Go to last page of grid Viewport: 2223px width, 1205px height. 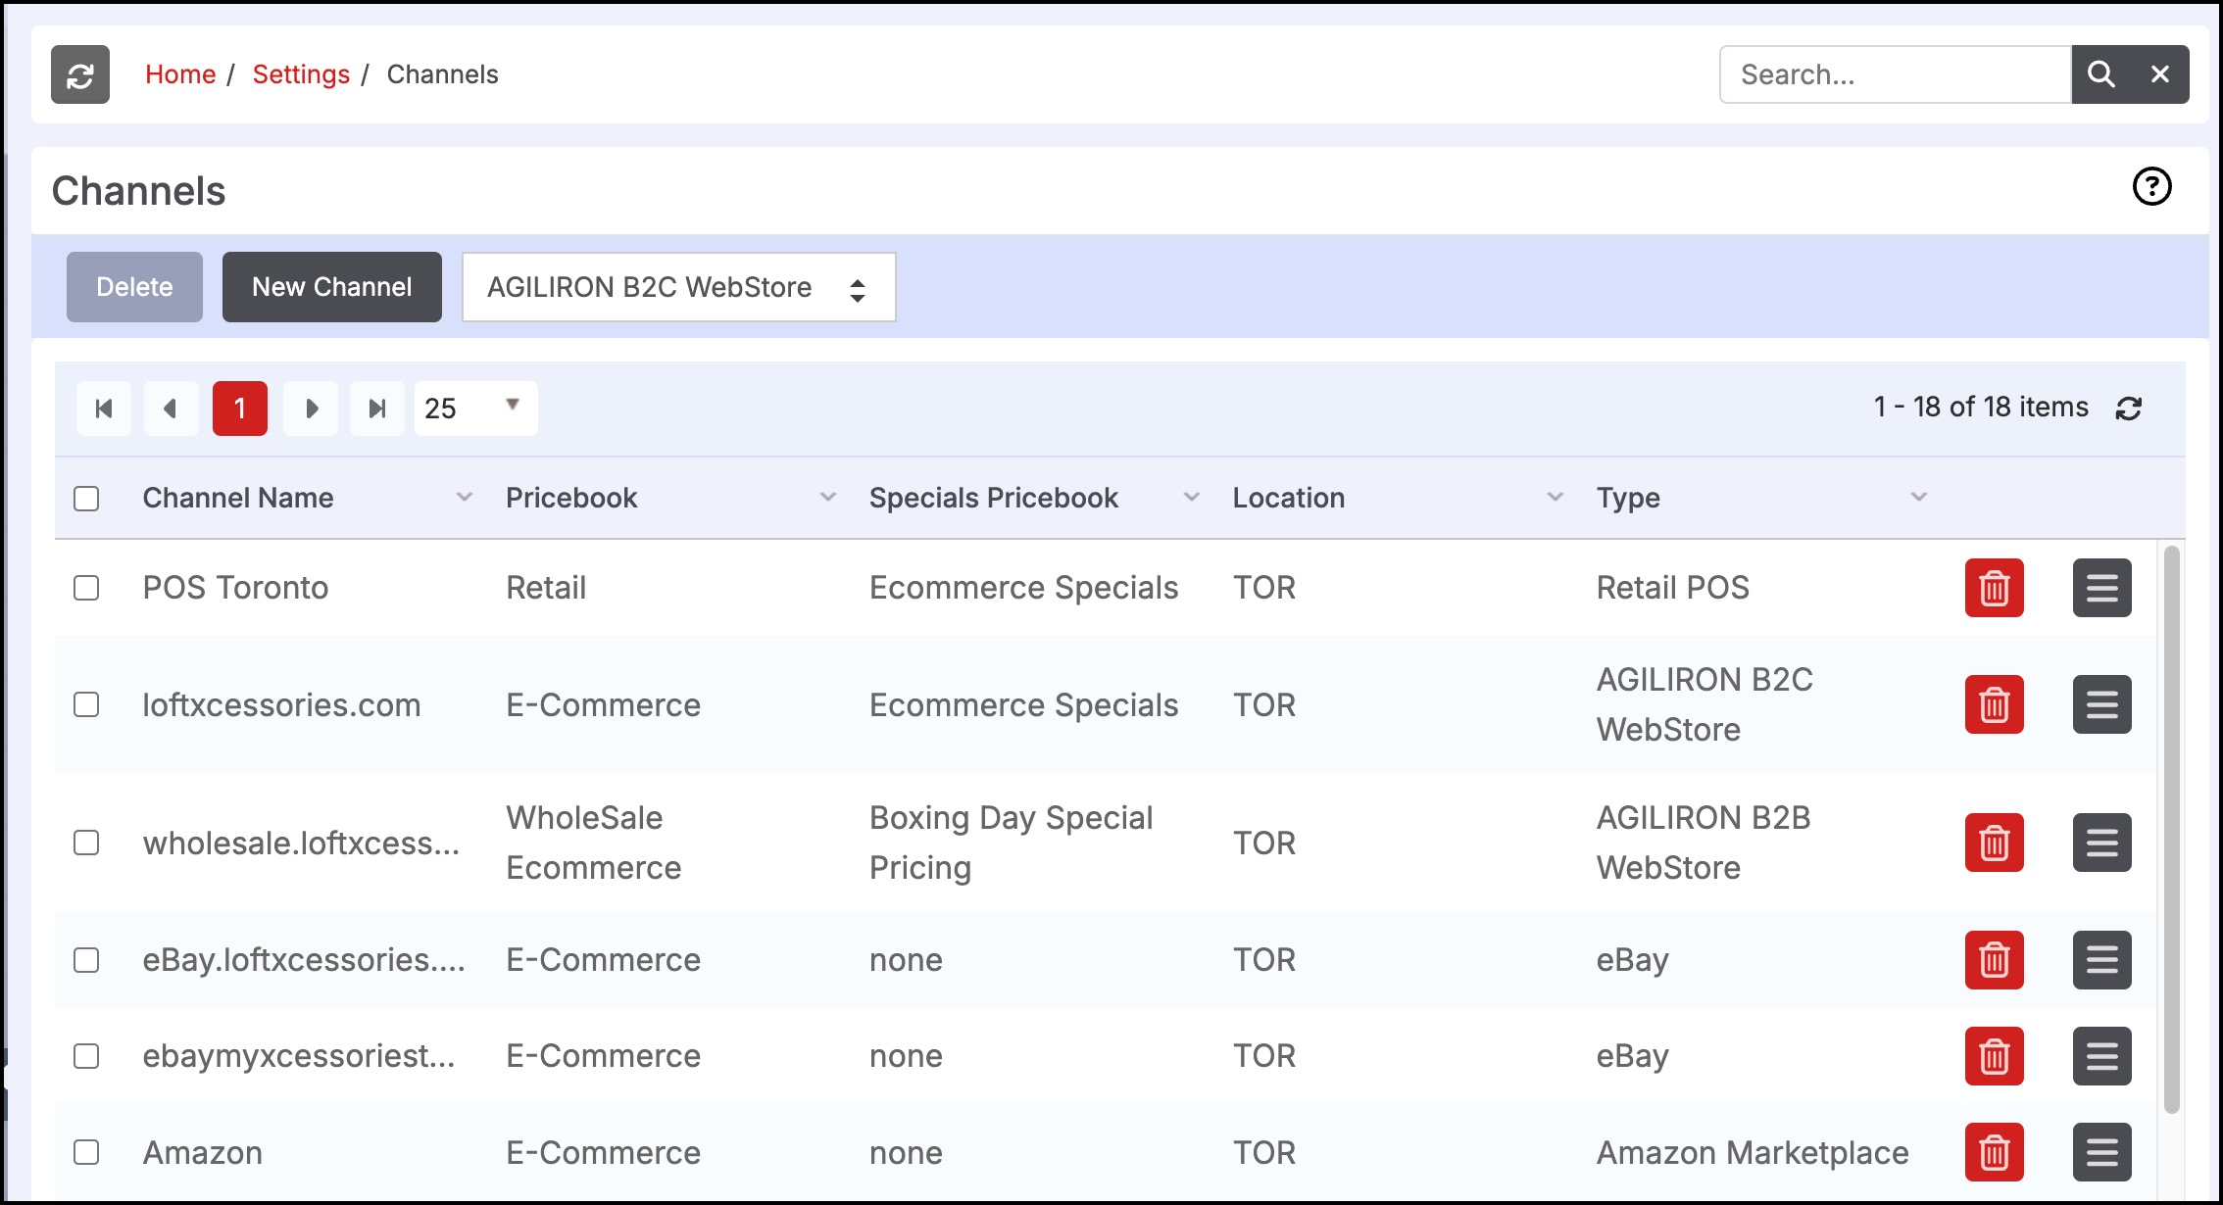[377, 409]
